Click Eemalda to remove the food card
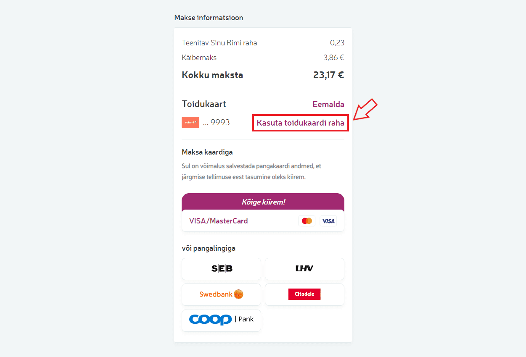526x357 pixels. [328, 104]
